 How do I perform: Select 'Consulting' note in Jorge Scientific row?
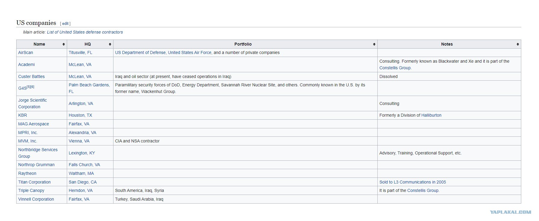coord(389,103)
